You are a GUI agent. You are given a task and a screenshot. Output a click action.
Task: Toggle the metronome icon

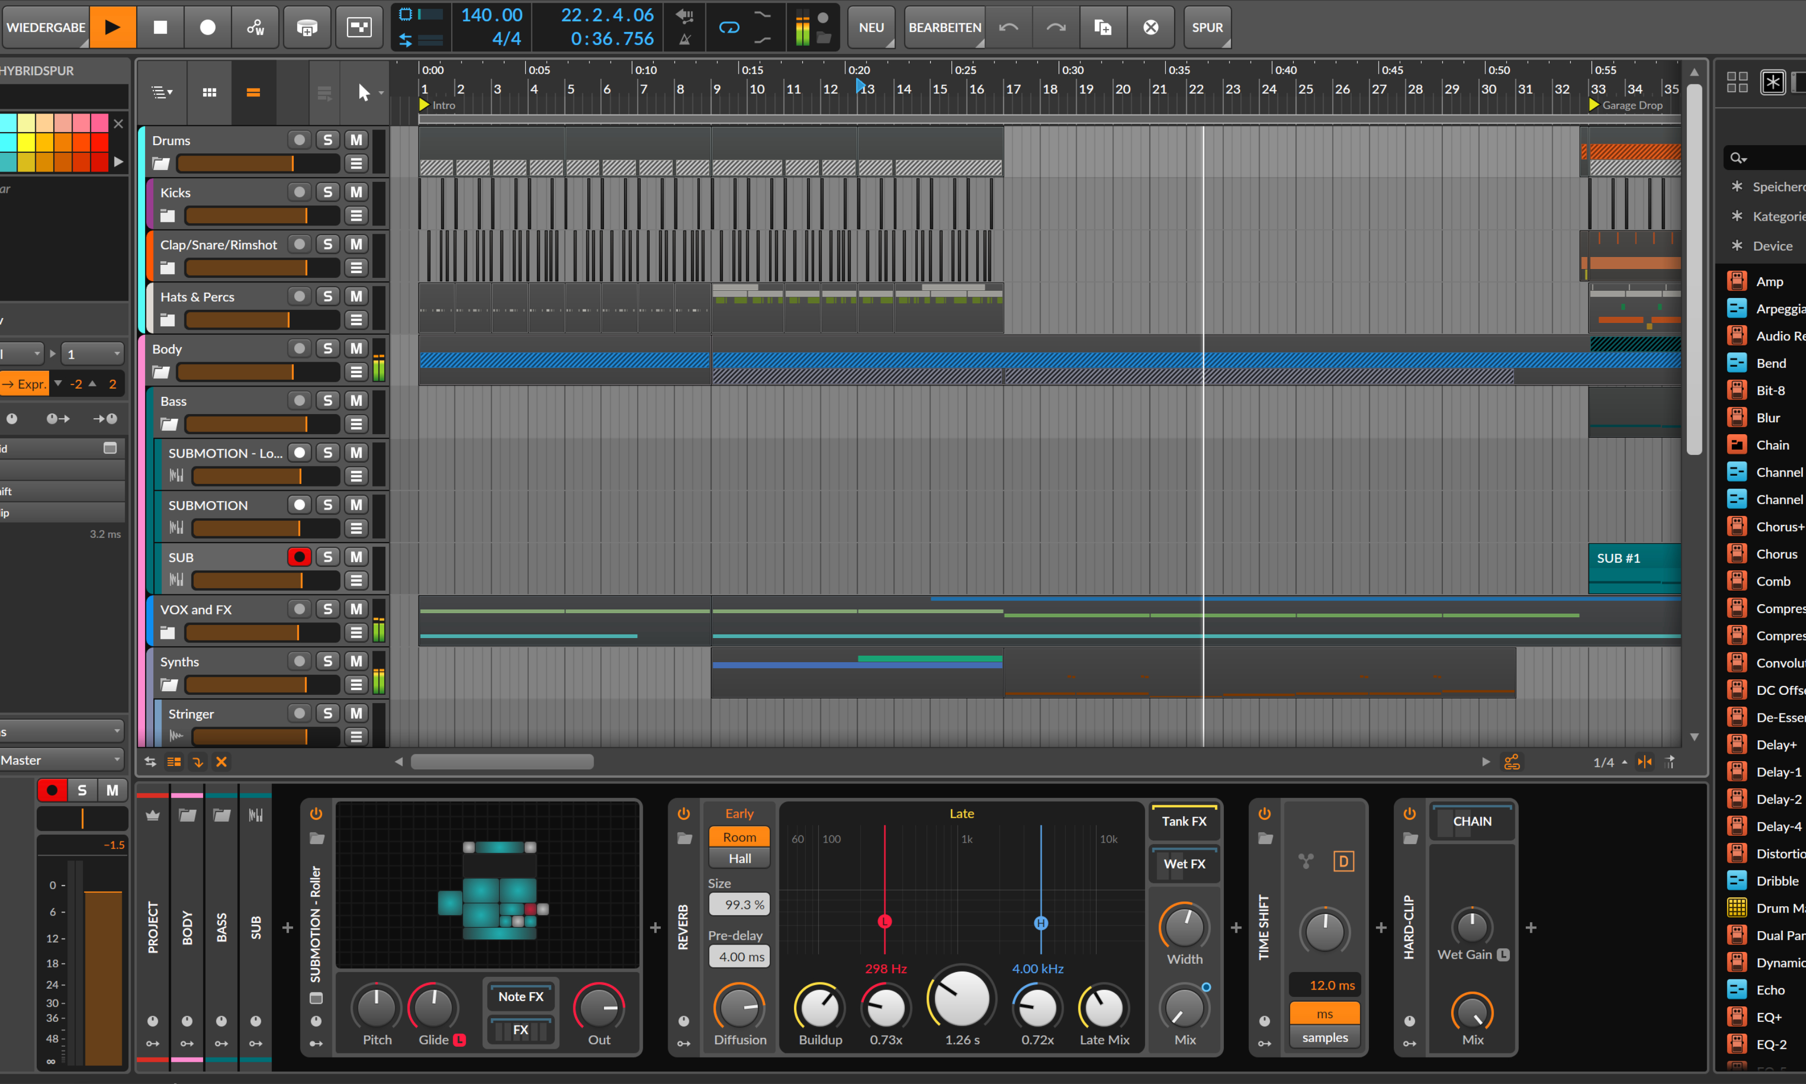point(685,39)
